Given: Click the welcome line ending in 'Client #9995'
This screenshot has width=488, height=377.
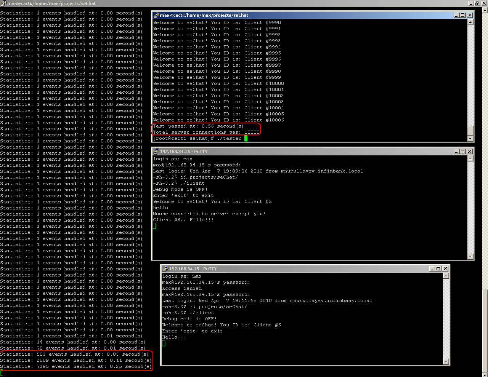Looking at the screenshot, I should [217, 53].
